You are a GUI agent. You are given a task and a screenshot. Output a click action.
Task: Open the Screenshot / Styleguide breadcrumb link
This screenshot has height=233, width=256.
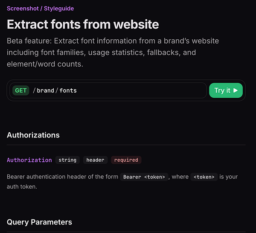point(40,9)
